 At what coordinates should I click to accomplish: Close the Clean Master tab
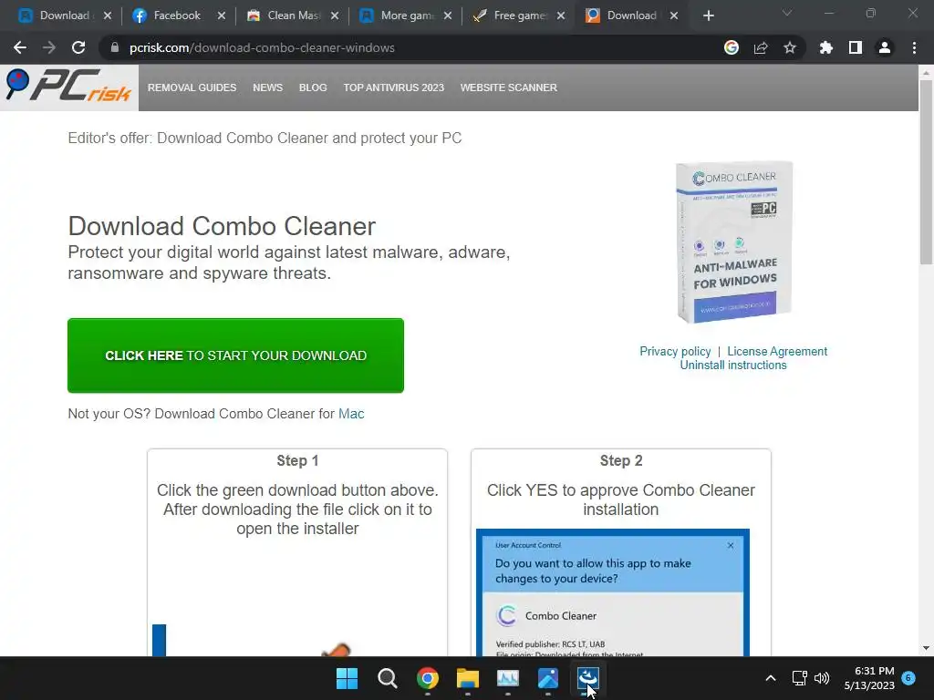point(334,15)
